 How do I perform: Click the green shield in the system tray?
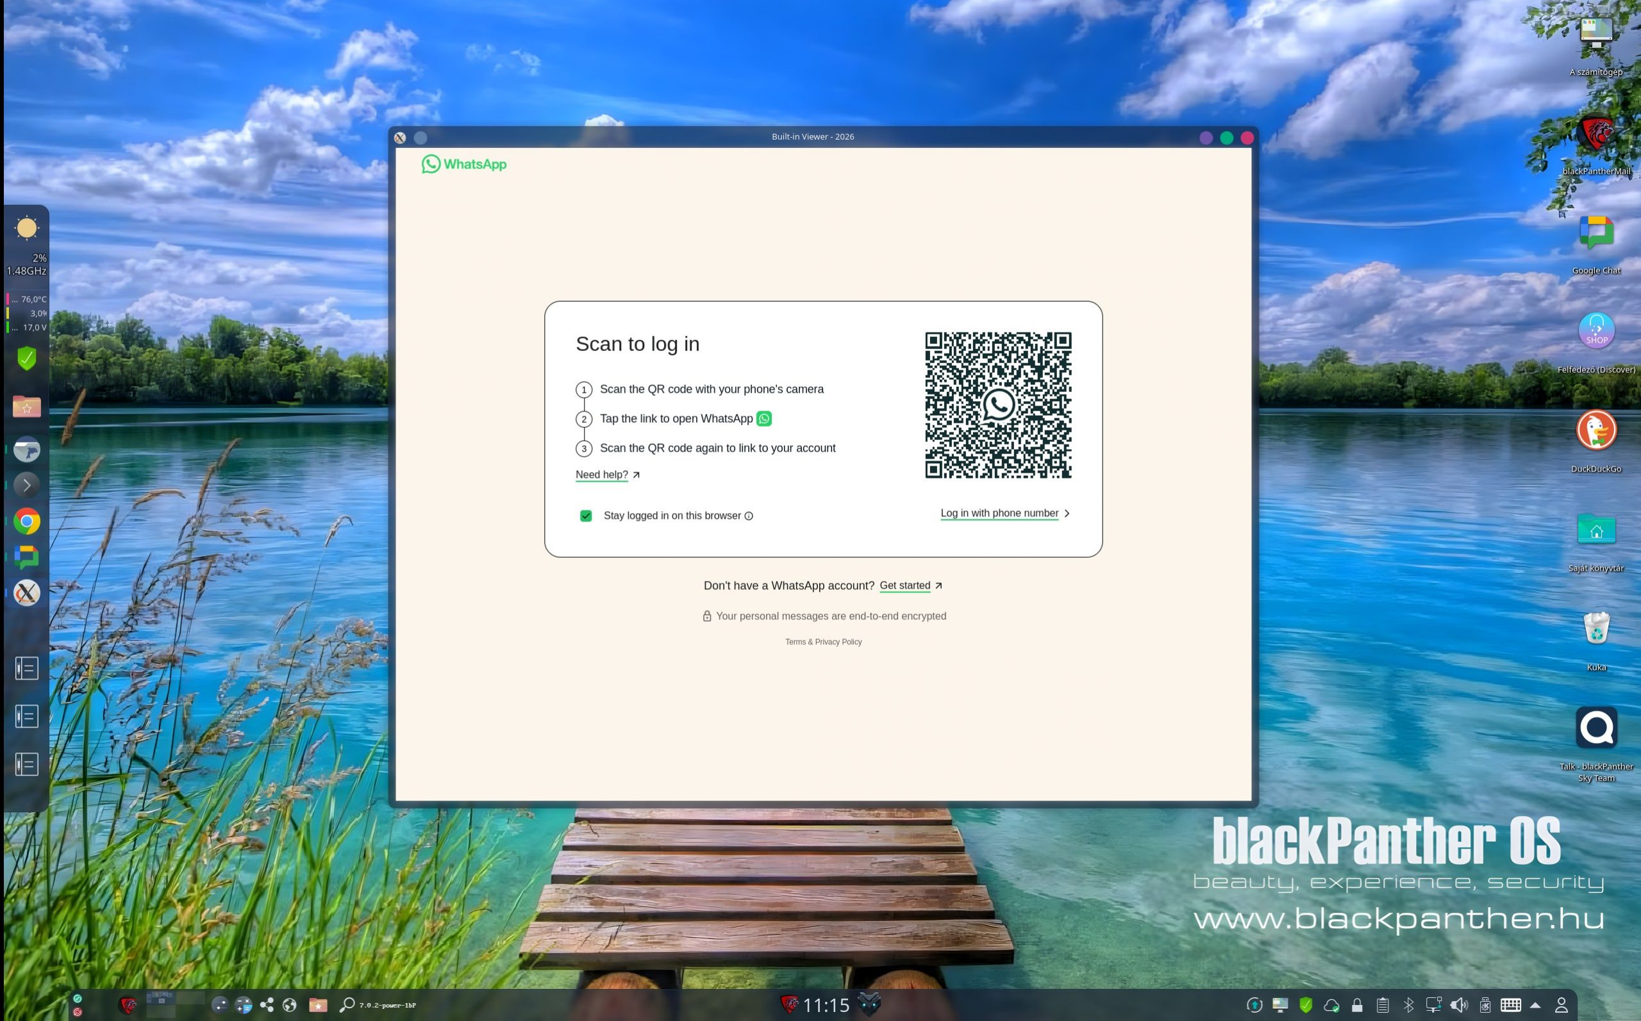(x=1306, y=1006)
